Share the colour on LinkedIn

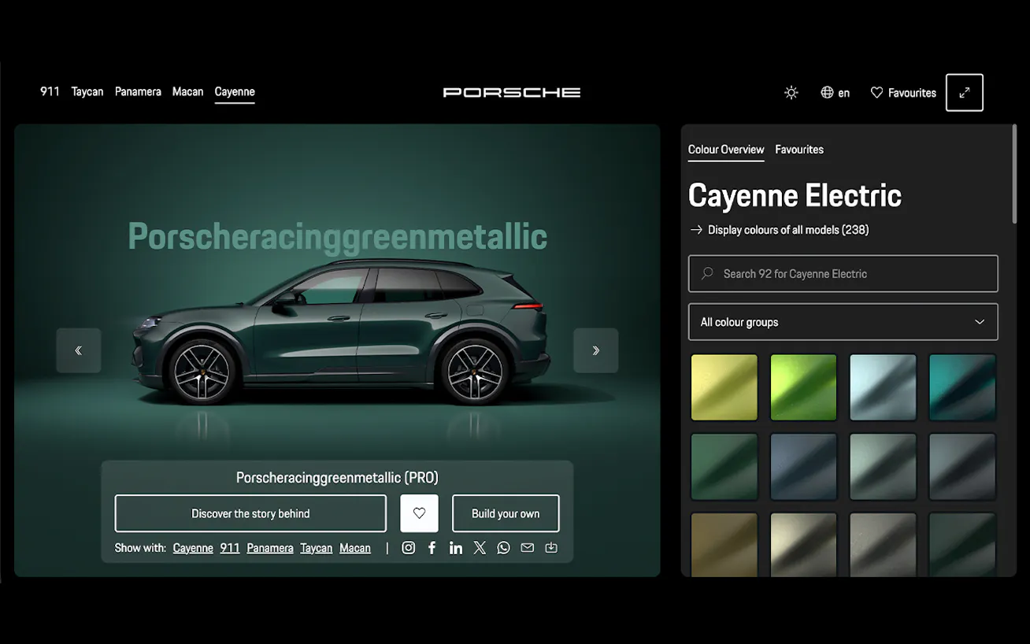[456, 548]
